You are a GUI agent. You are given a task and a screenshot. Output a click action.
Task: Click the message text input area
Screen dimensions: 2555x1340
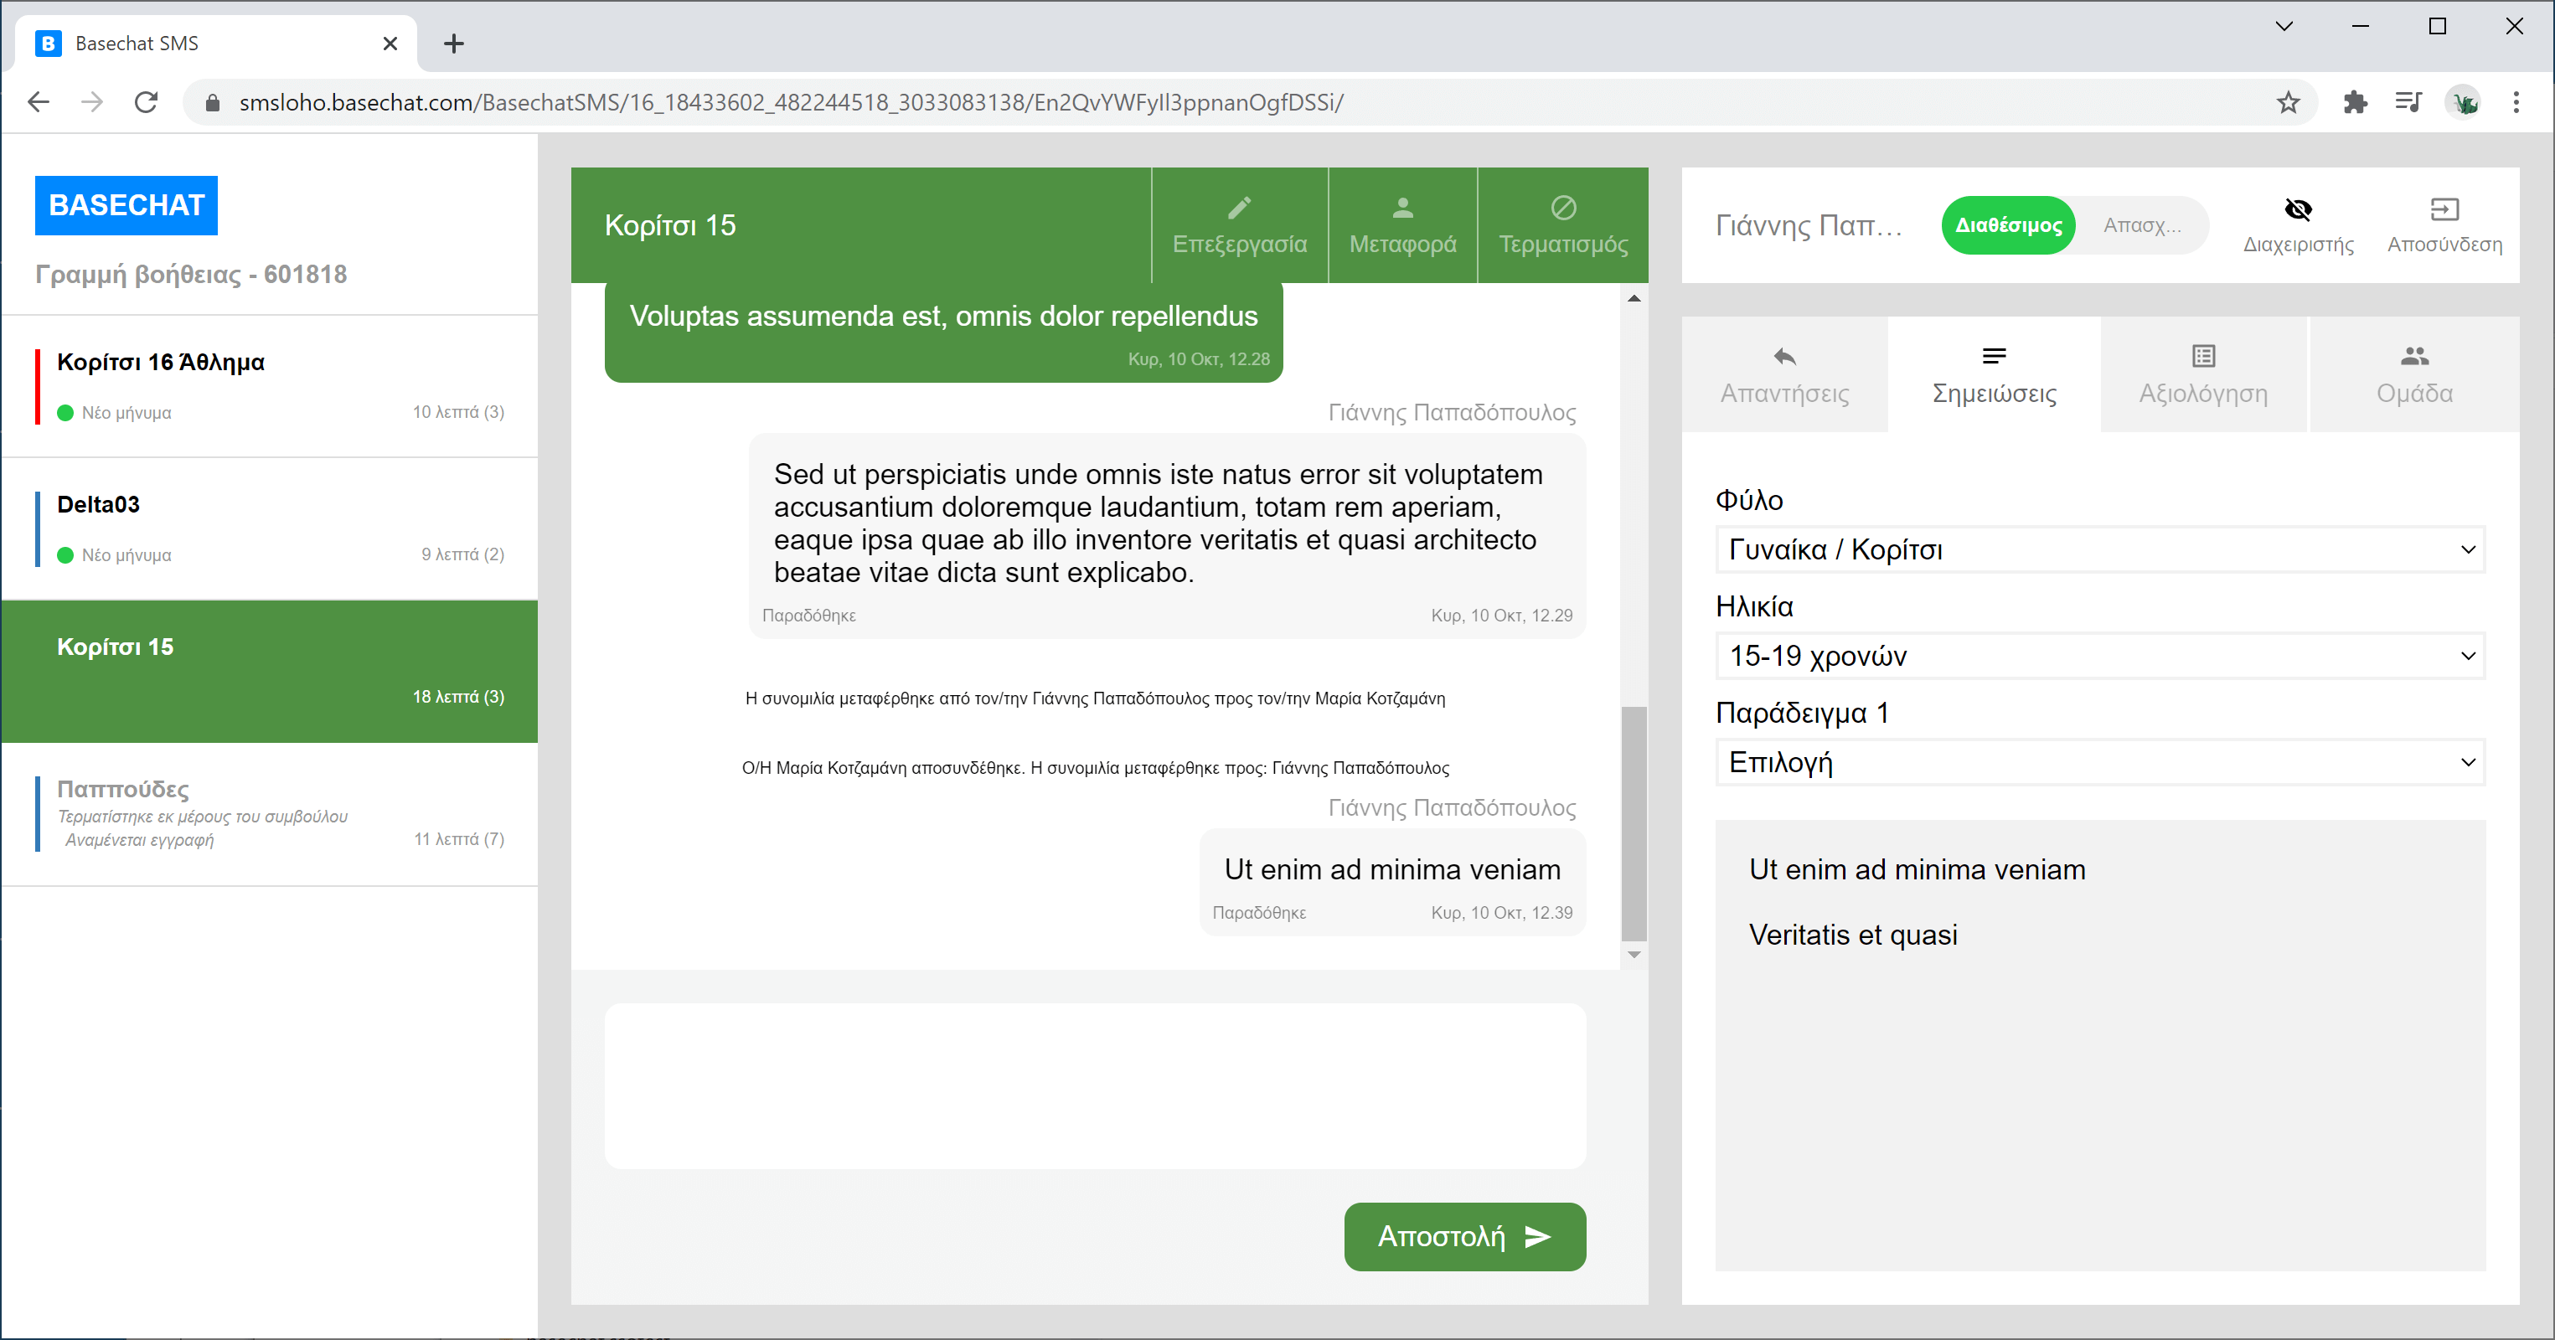coord(1094,1086)
